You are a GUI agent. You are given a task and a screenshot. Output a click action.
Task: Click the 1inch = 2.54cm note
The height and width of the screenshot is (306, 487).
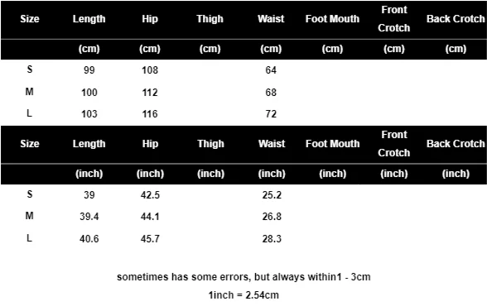pyautogui.click(x=243, y=295)
